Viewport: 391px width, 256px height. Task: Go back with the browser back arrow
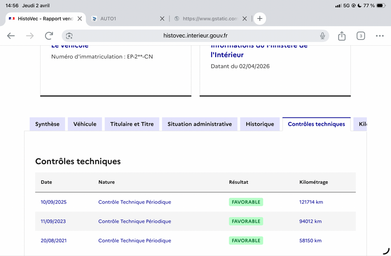point(11,36)
